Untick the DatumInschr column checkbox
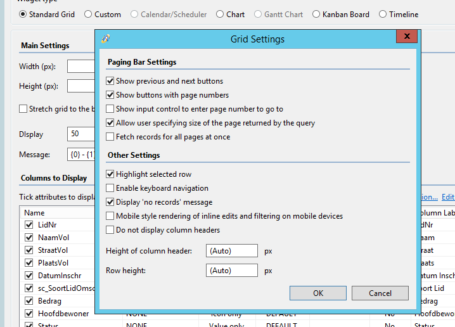Image resolution: width=455 pixels, height=327 pixels. 29,276
